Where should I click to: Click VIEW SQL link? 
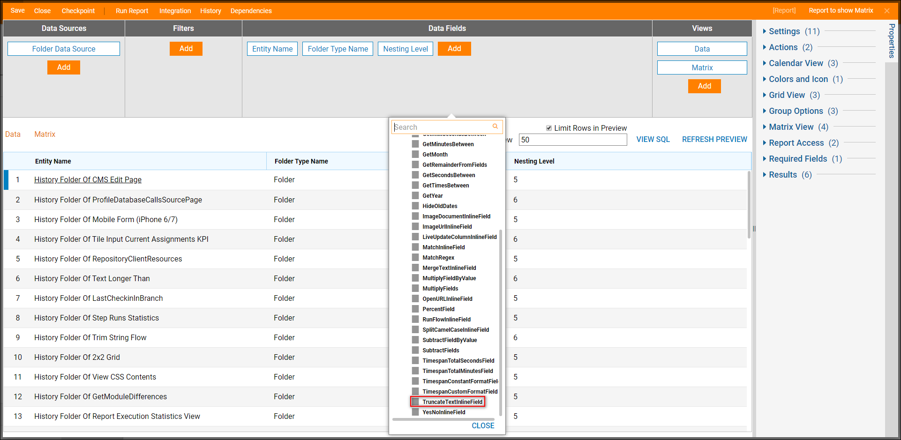point(653,139)
